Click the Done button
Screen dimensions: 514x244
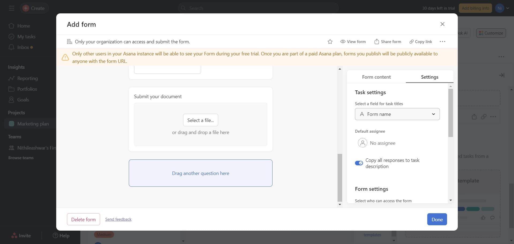pyautogui.click(x=437, y=219)
